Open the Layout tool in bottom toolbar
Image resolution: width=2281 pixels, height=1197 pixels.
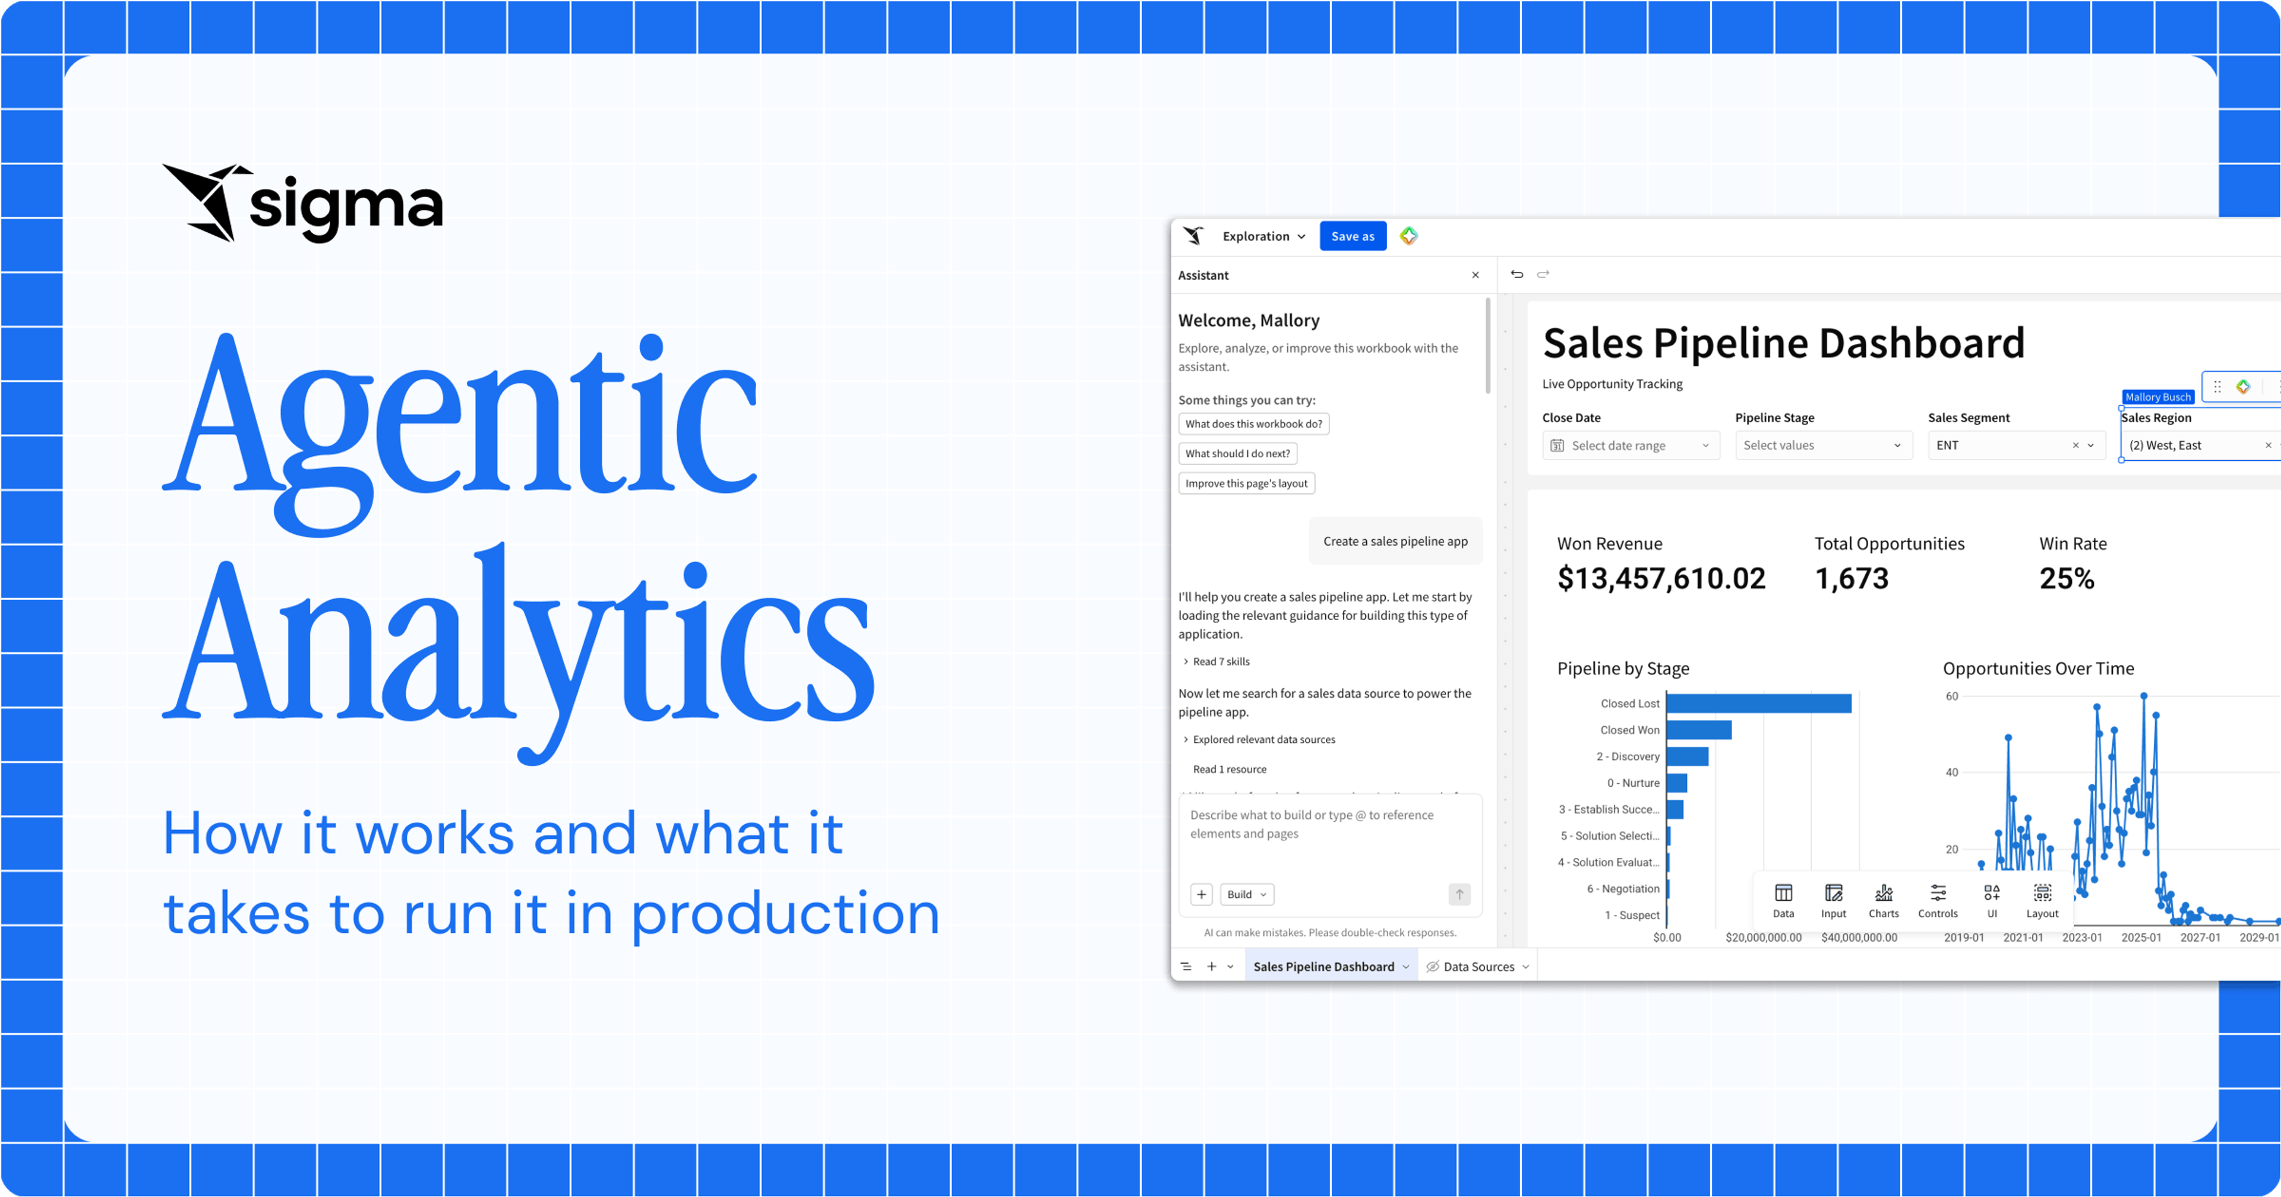[x=2042, y=900]
